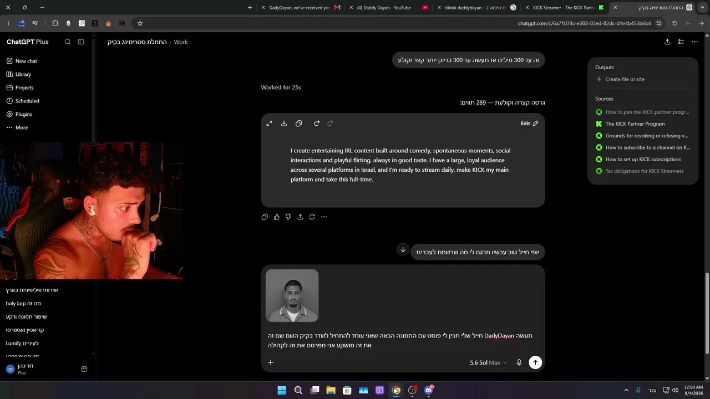Download the canvas text block
The image size is (710, 399).
284,124
